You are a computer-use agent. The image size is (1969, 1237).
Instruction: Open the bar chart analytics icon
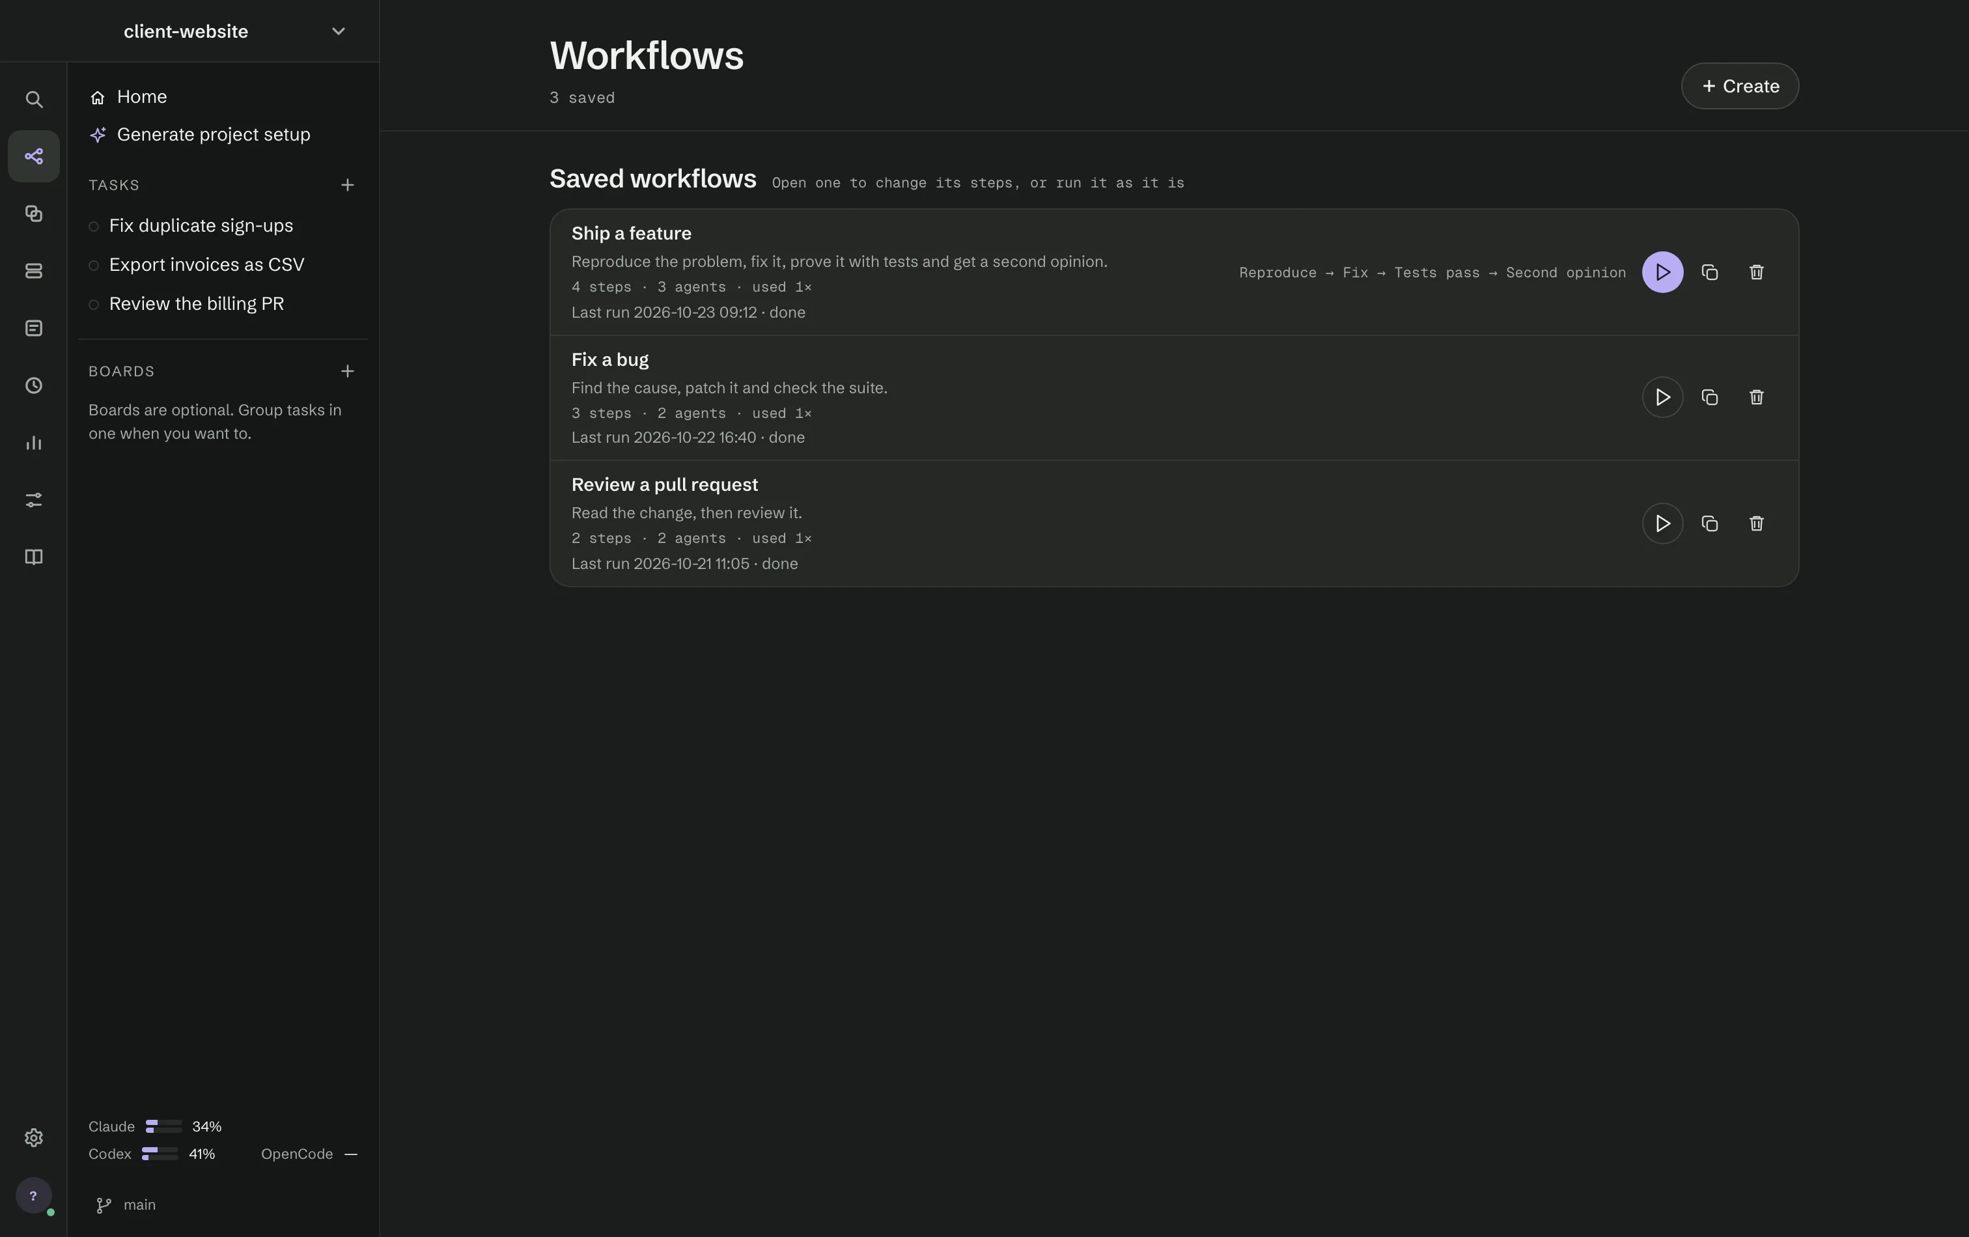tap(33, 442)
